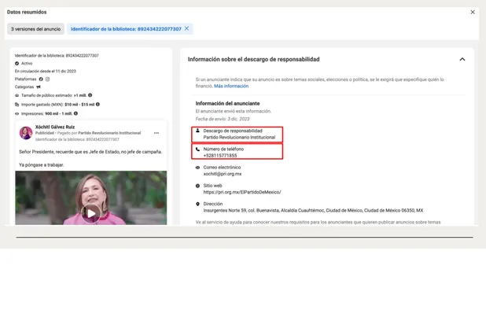Click the Facebook platform icon

pos(41,79)
